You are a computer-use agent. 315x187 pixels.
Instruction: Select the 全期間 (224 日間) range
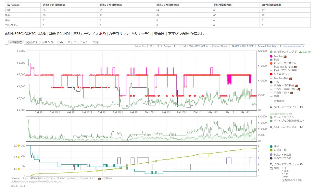click(294, 179)
